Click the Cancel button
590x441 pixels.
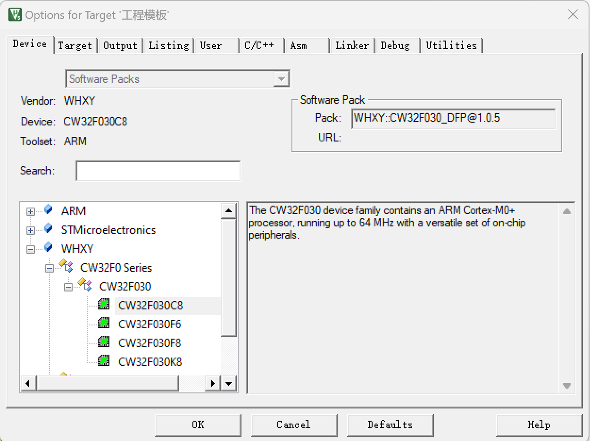[294, 424]
